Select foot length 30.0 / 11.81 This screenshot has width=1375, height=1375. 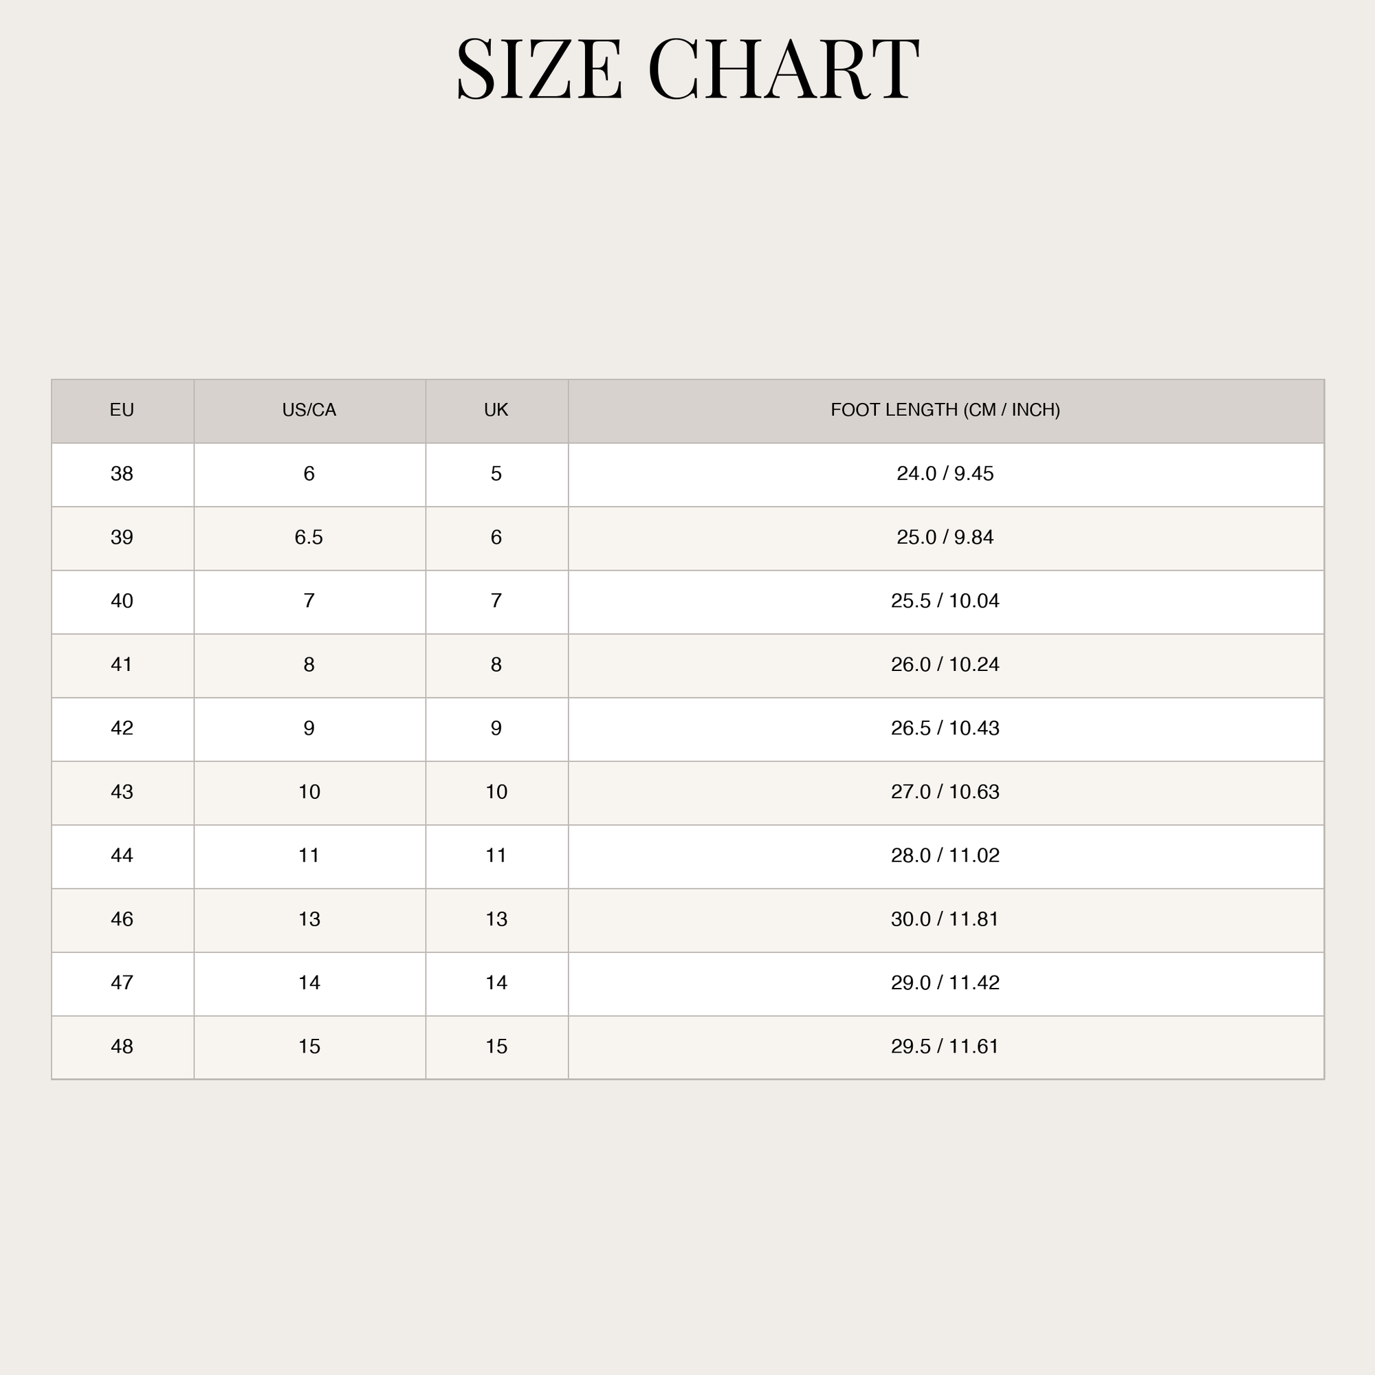(x=946, y=921)
